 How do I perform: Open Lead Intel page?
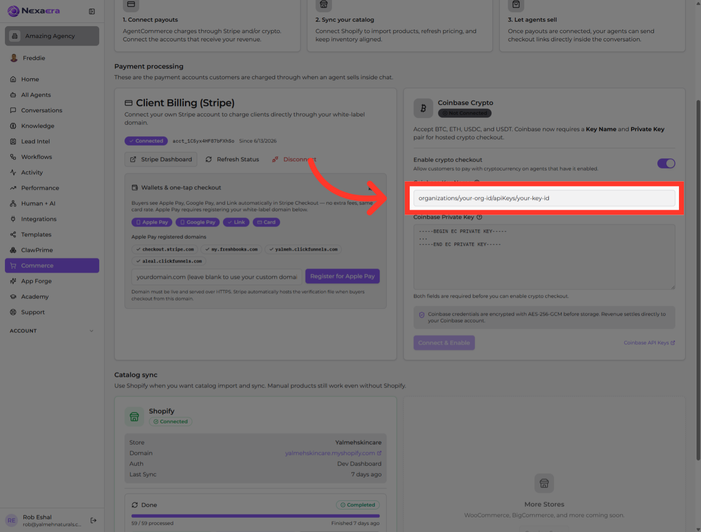(52, 141)
